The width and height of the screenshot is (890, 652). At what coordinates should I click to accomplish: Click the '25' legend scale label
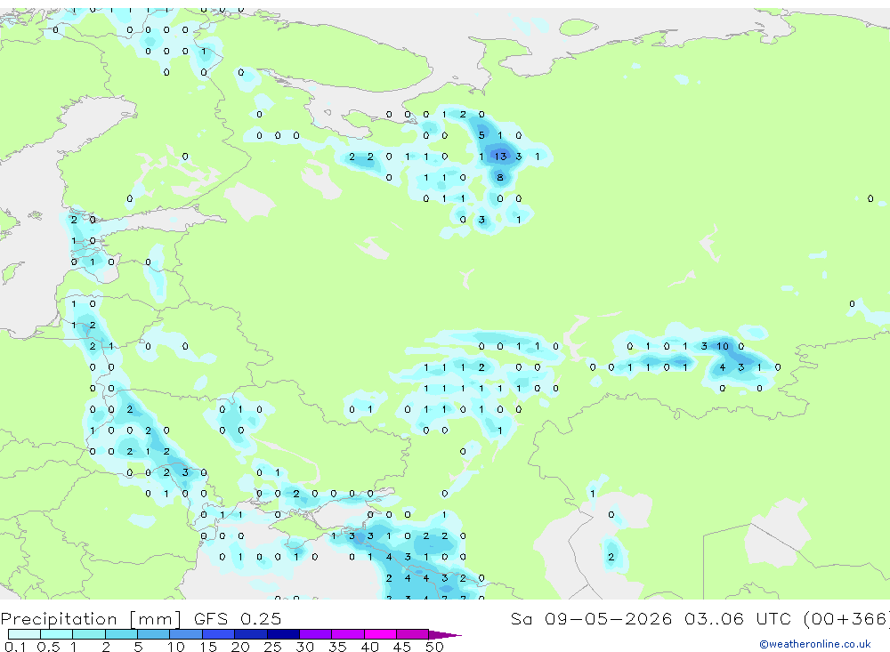point(272,647)
